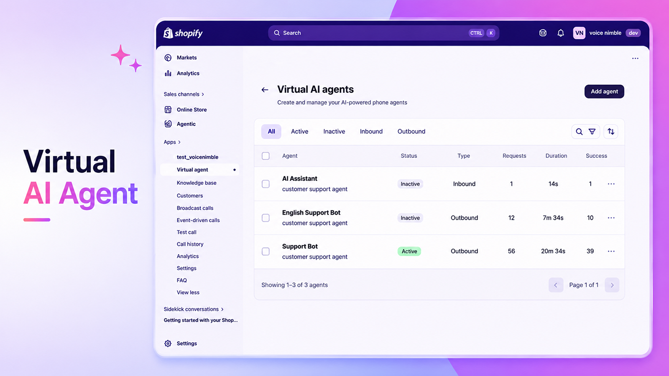Click the dev badge
This screenshot has width=669, height=376.
pos(633,33)
